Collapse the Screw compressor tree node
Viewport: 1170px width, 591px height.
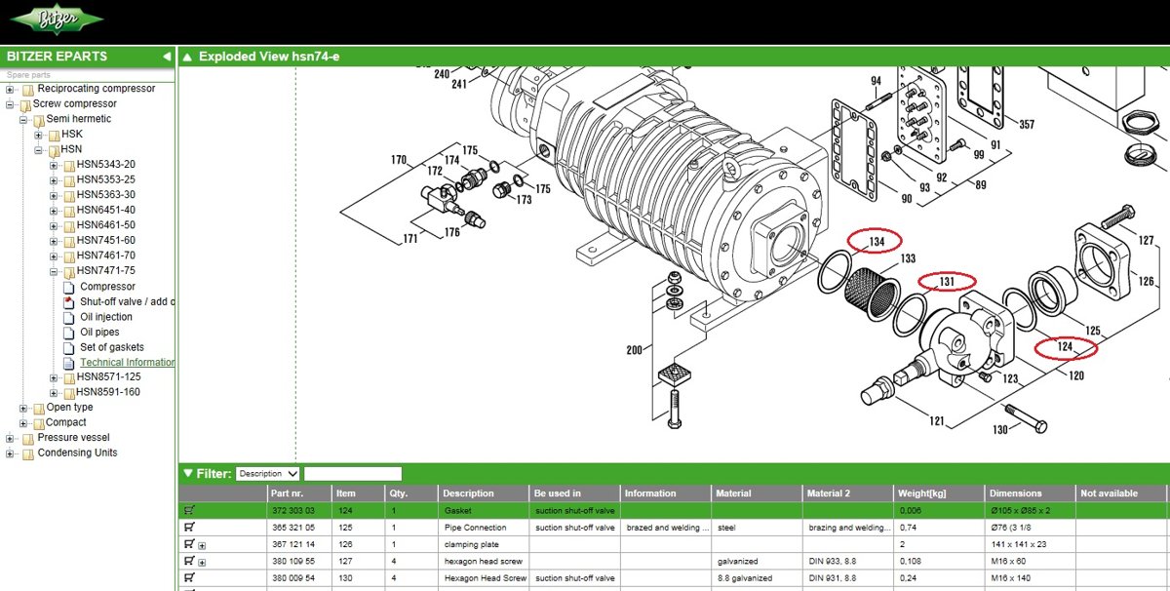[x=11, y=104]
